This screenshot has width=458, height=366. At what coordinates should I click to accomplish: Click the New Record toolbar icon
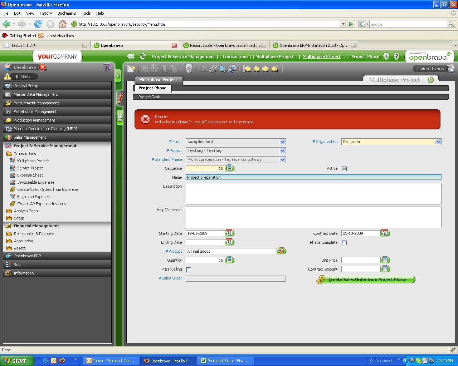131,69
